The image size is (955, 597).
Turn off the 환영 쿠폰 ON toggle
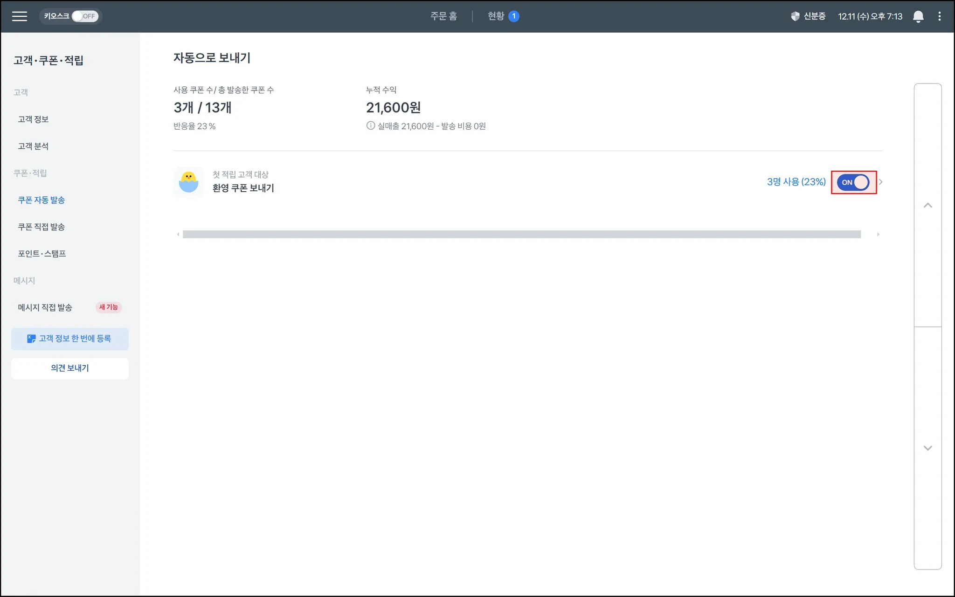pos(853,182)
